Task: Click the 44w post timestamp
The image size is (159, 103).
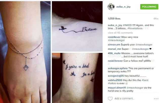Action: [156, 19]
